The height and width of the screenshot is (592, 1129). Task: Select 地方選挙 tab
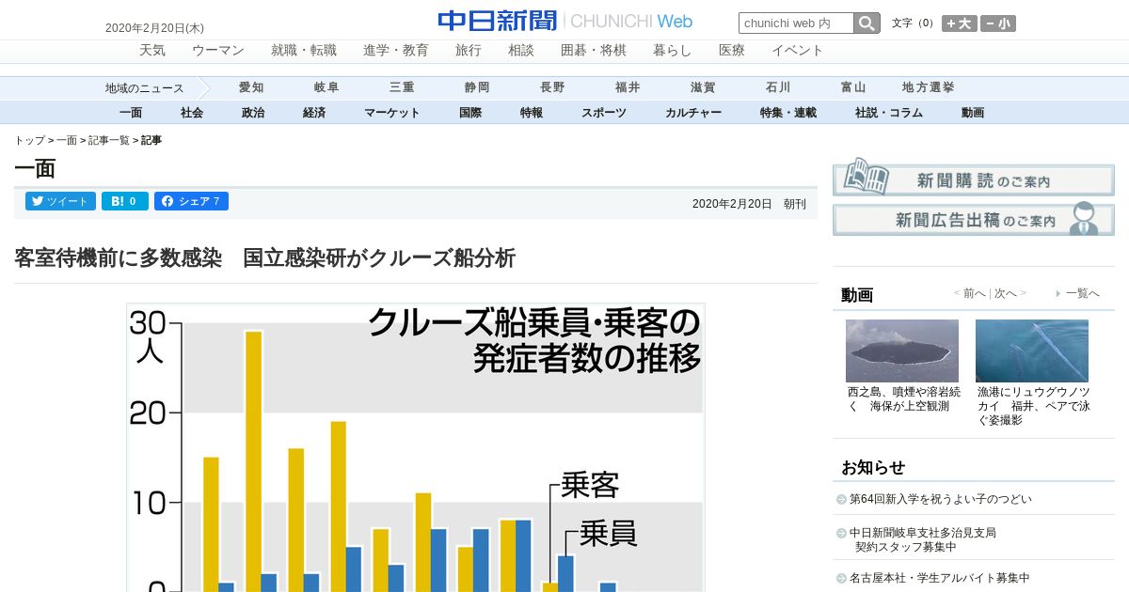pyautogui.click(x=929, y=87)
